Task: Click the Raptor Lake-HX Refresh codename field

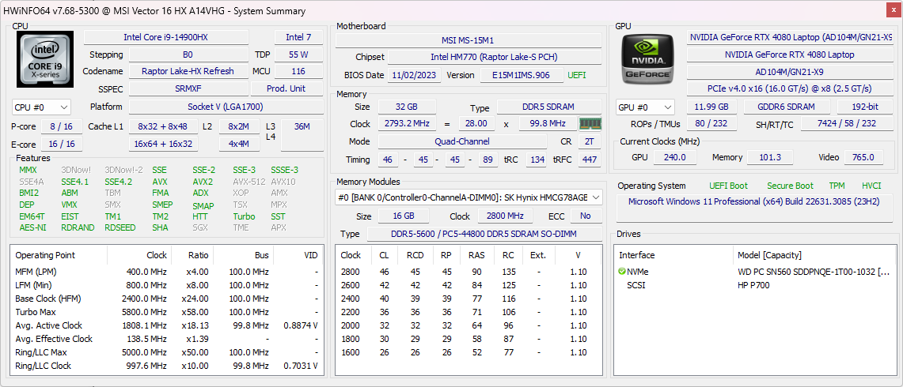Action: pyautogui.click(x=188, y=71)
